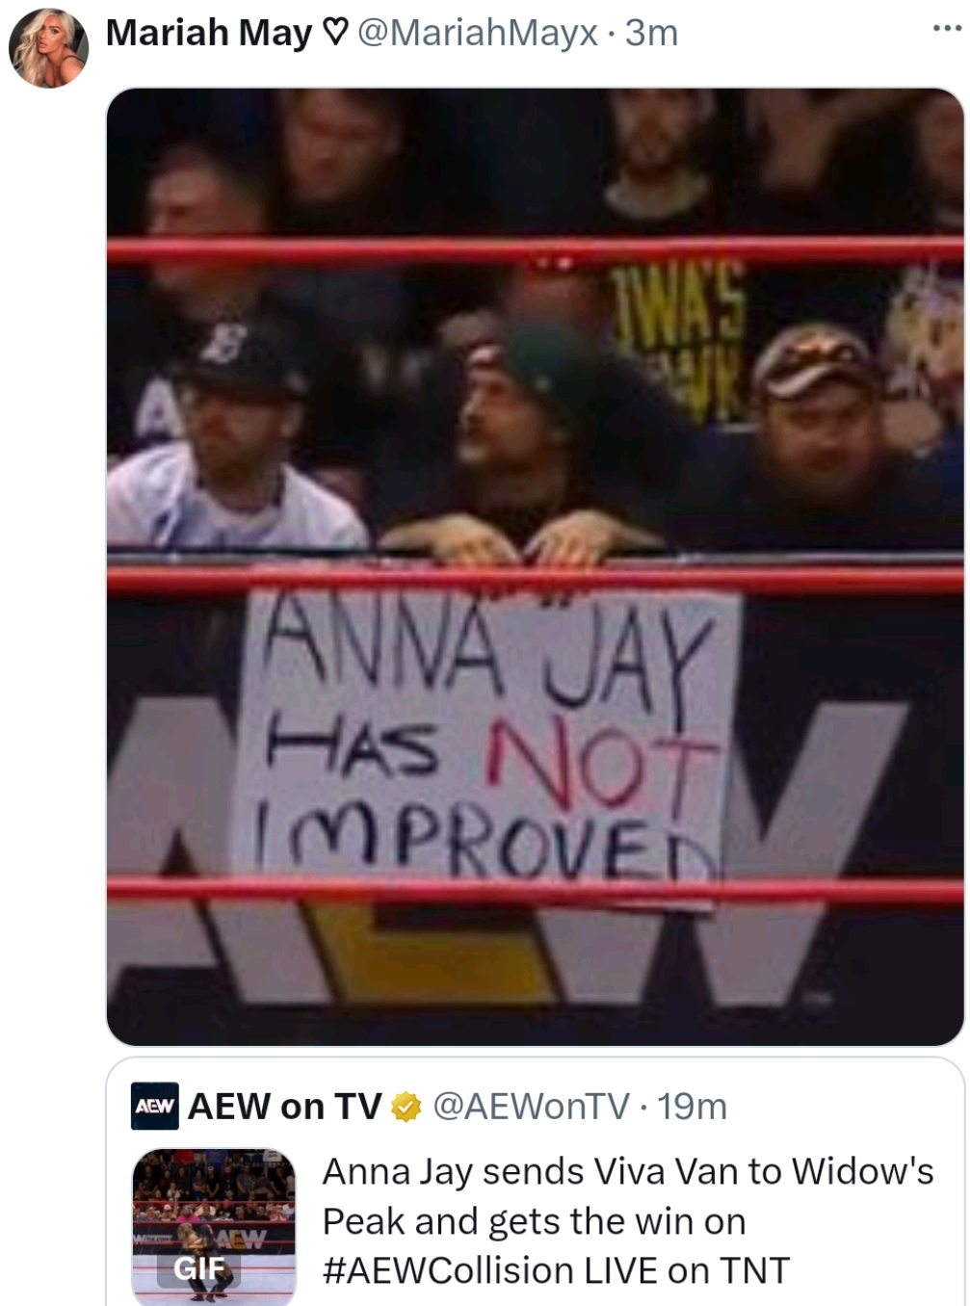The width and height of the screenshot is (970, 1306).
Task: Open the quoted tweet text about Anna Jay
Action: tap(628, 1221)
